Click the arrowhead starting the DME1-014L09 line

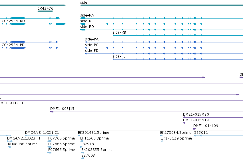tap(195, 129)
